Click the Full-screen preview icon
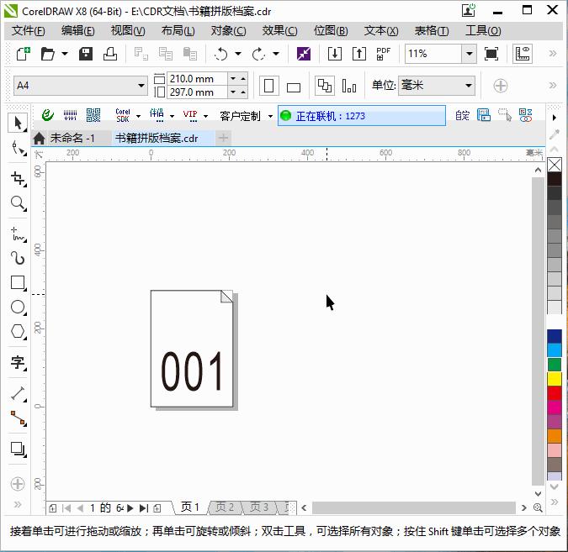This screenshot has height=552, width=568. tap(491, 54)
